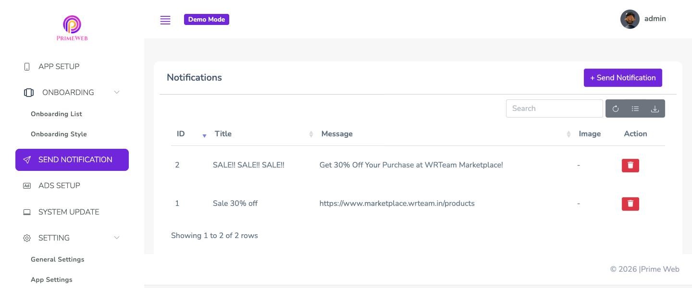Click the "Sale 30% off" title cell
The height and width of the screenshot is (288, 692).
235,204
